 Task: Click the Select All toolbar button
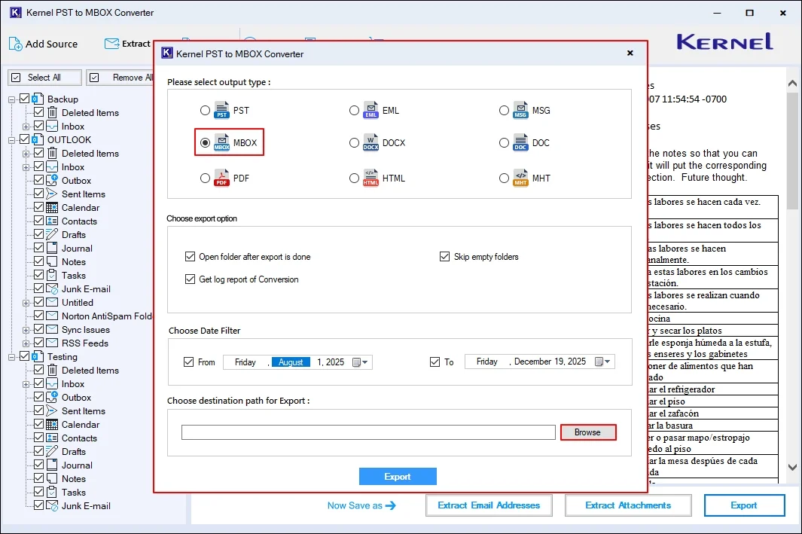(44, 77)
